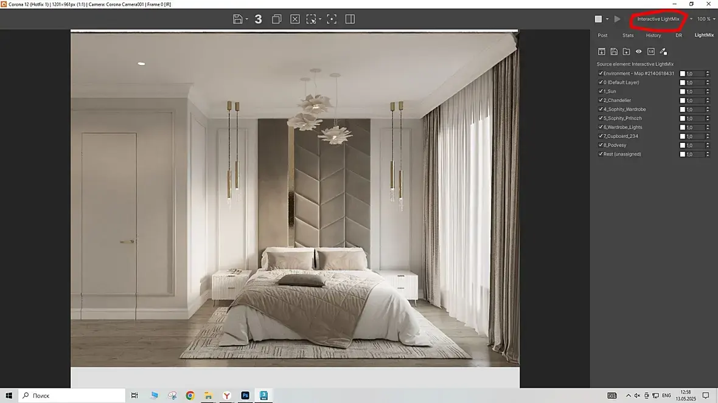
Task: Uncheck the 6_Wardrobe_Lights checkbox
Action: click(x=601, y=127)
